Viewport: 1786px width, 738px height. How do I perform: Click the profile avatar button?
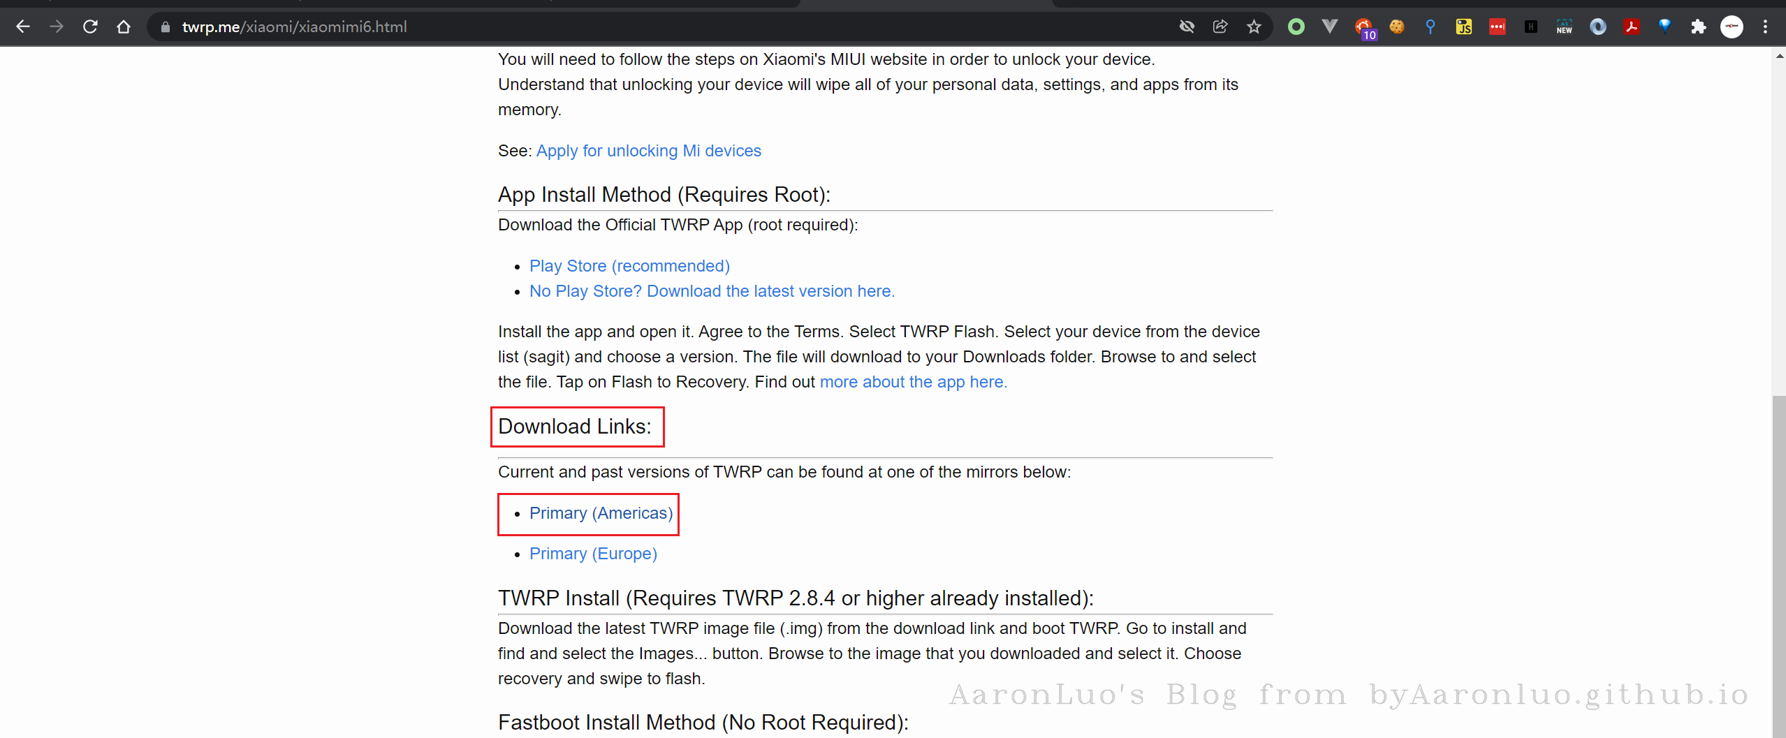[x=1732, y=27]
